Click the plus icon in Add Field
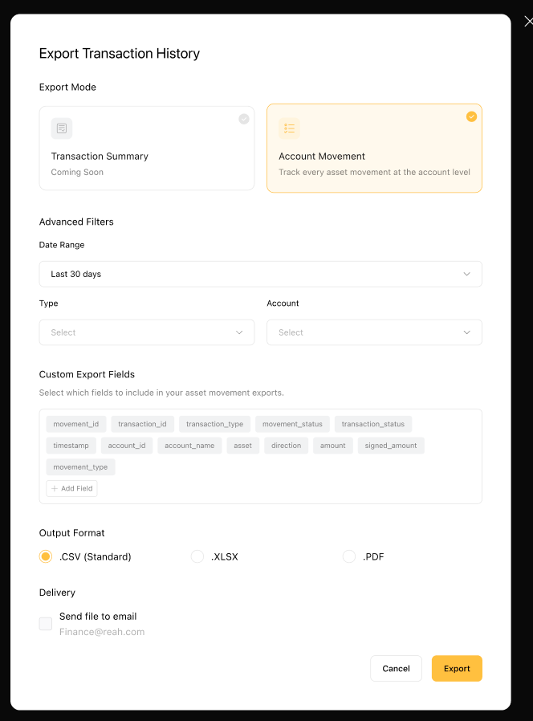The height and width of the screenshot is (721, 533). pos(55,488)
